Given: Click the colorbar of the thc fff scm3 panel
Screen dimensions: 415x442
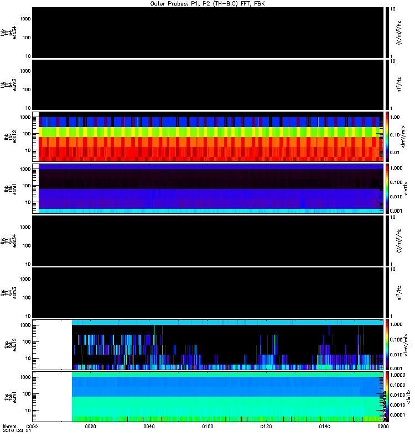Looking at the screenshot, I should click(x=387, y=293).
